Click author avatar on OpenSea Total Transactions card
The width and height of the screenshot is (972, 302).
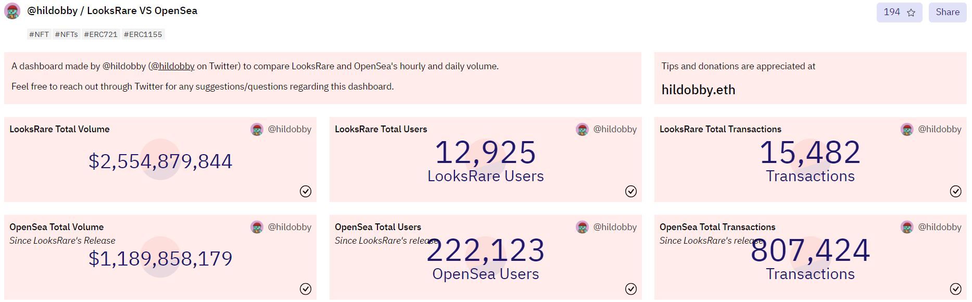907,227
